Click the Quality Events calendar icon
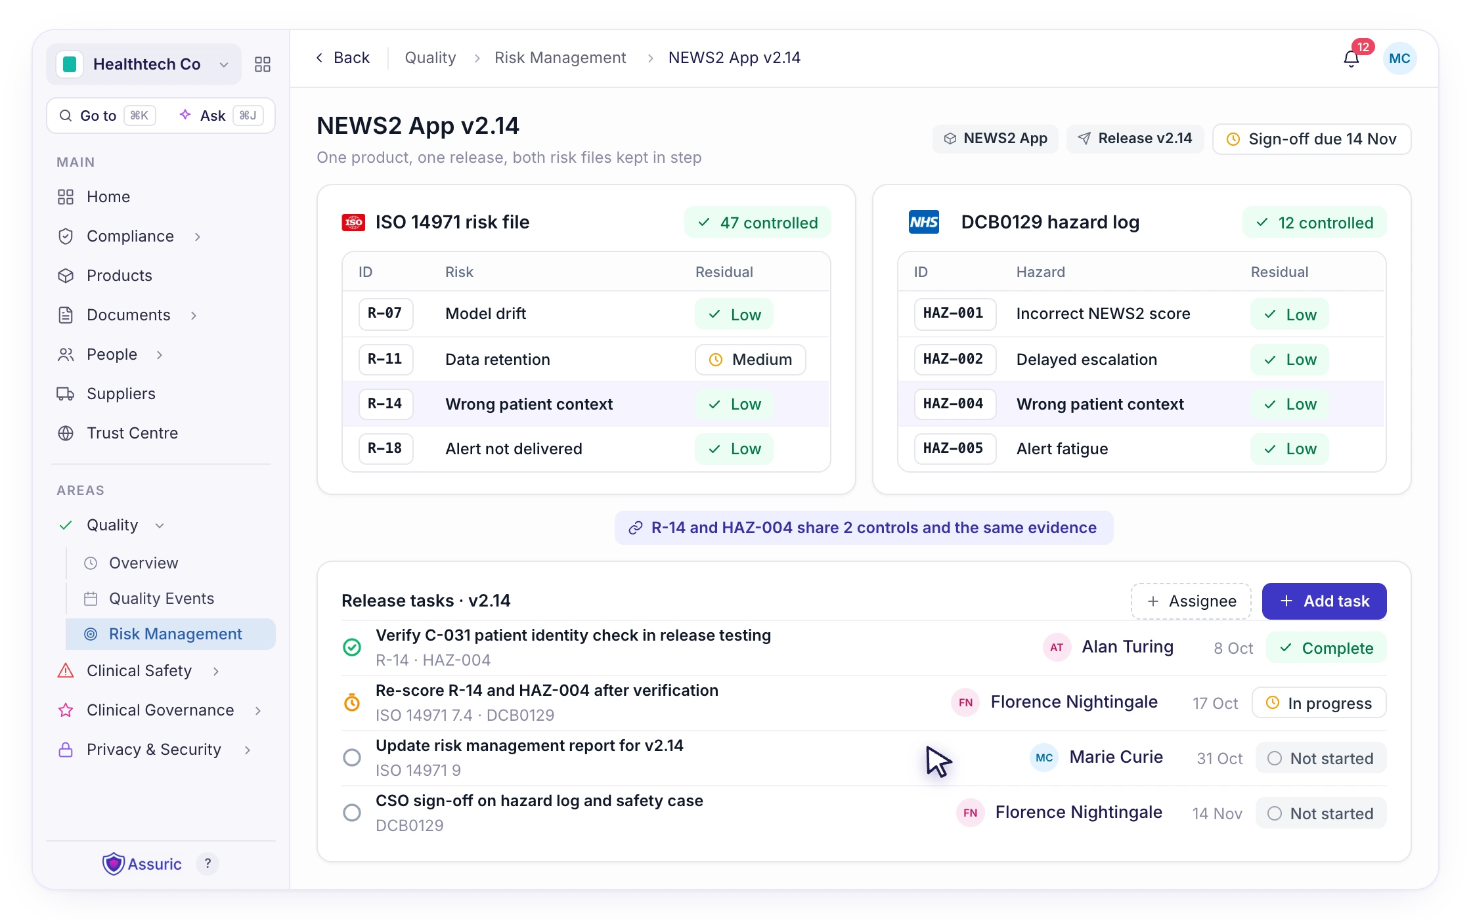Screen dimensions: 1471x919 [91, 599]
